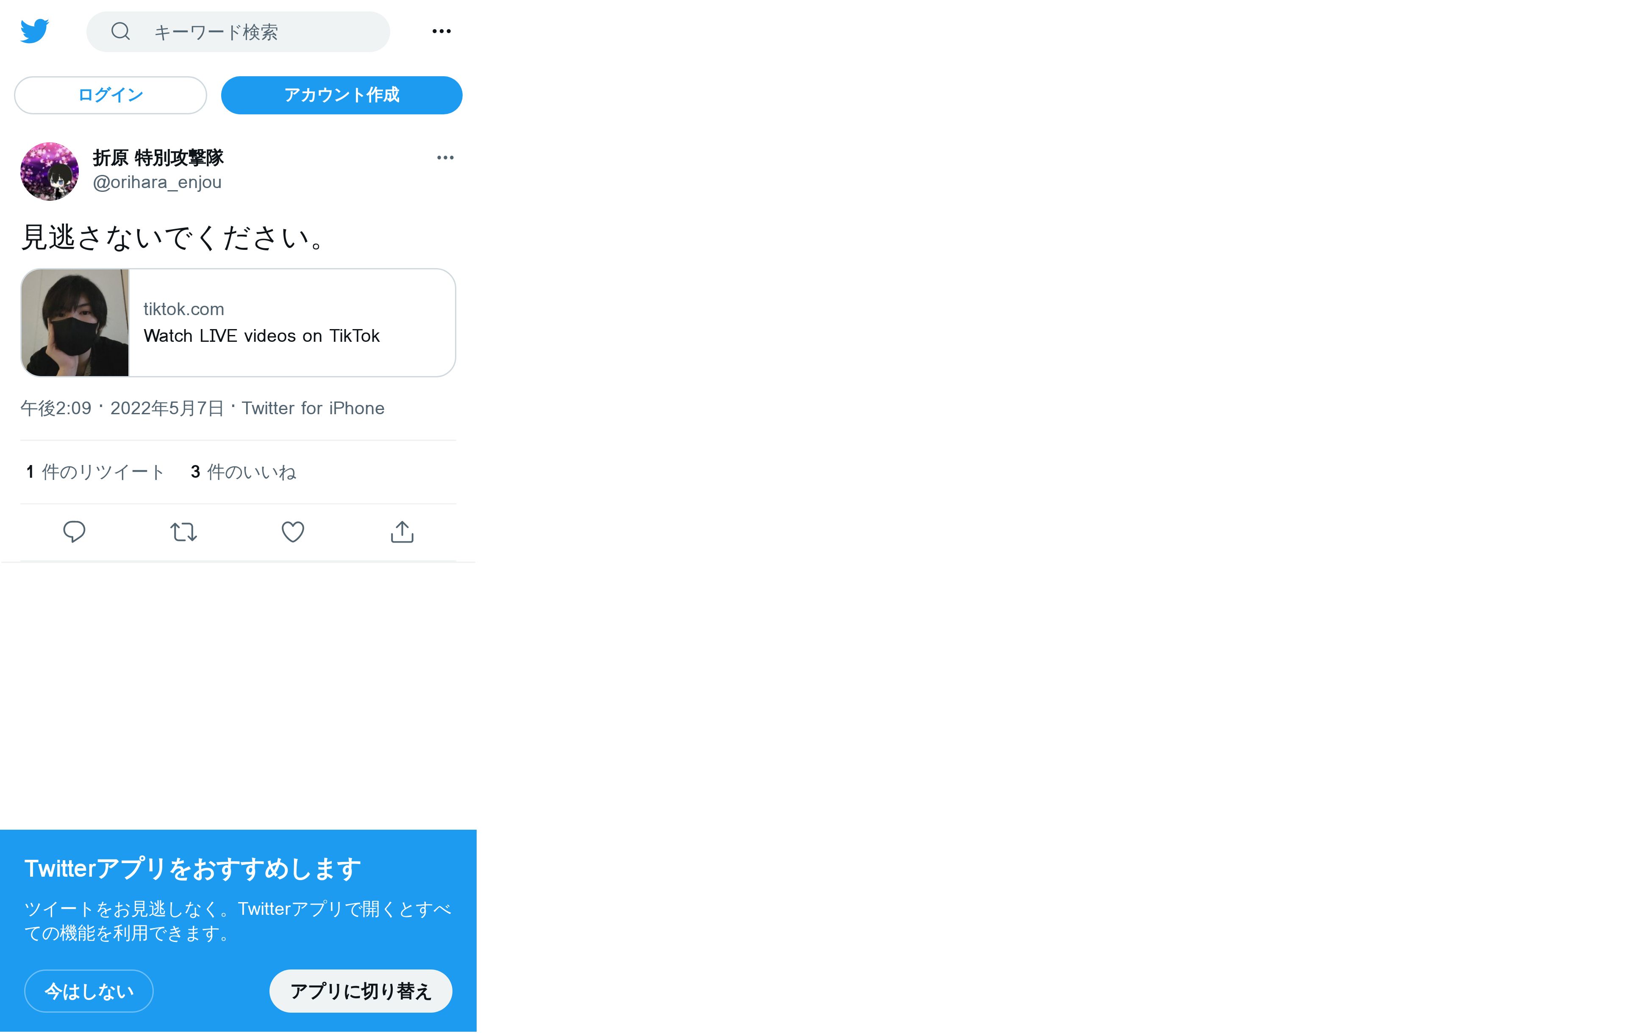This screenshot has width=1632, height=1033.
Task: Open the TikTok LIVE card thumbnail
Action: click(x=75, y=323)
